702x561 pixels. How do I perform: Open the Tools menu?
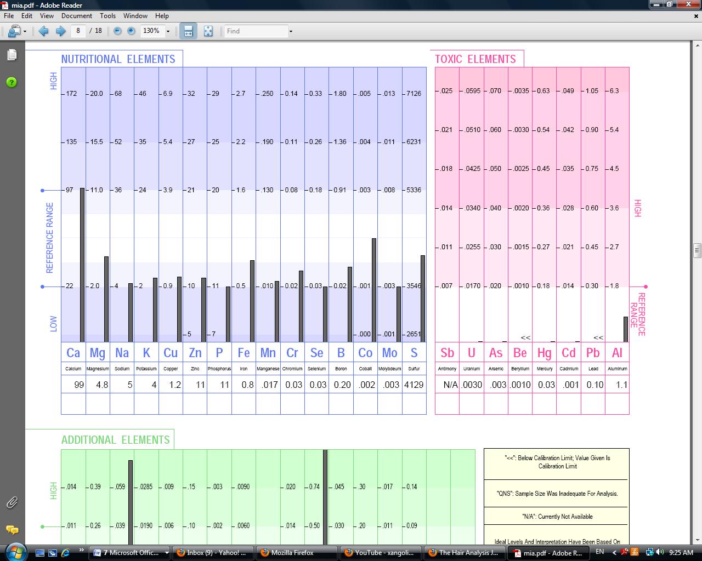coord(107,16)
